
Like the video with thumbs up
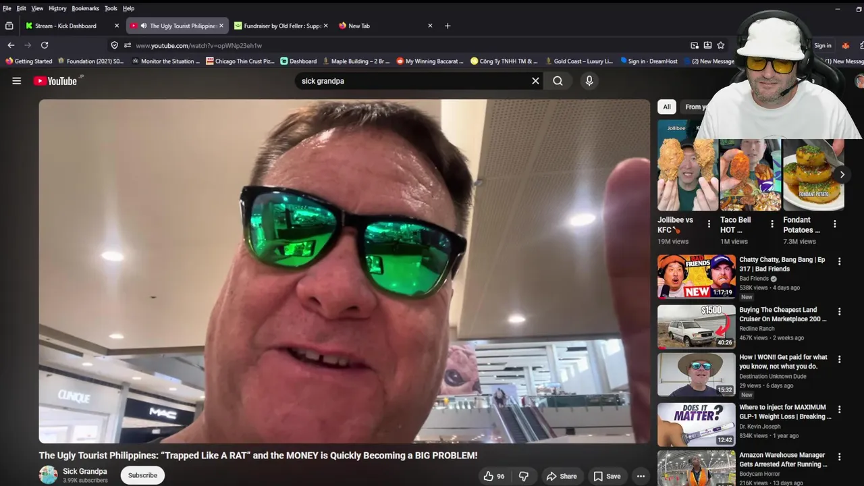(x=494, y=476)
